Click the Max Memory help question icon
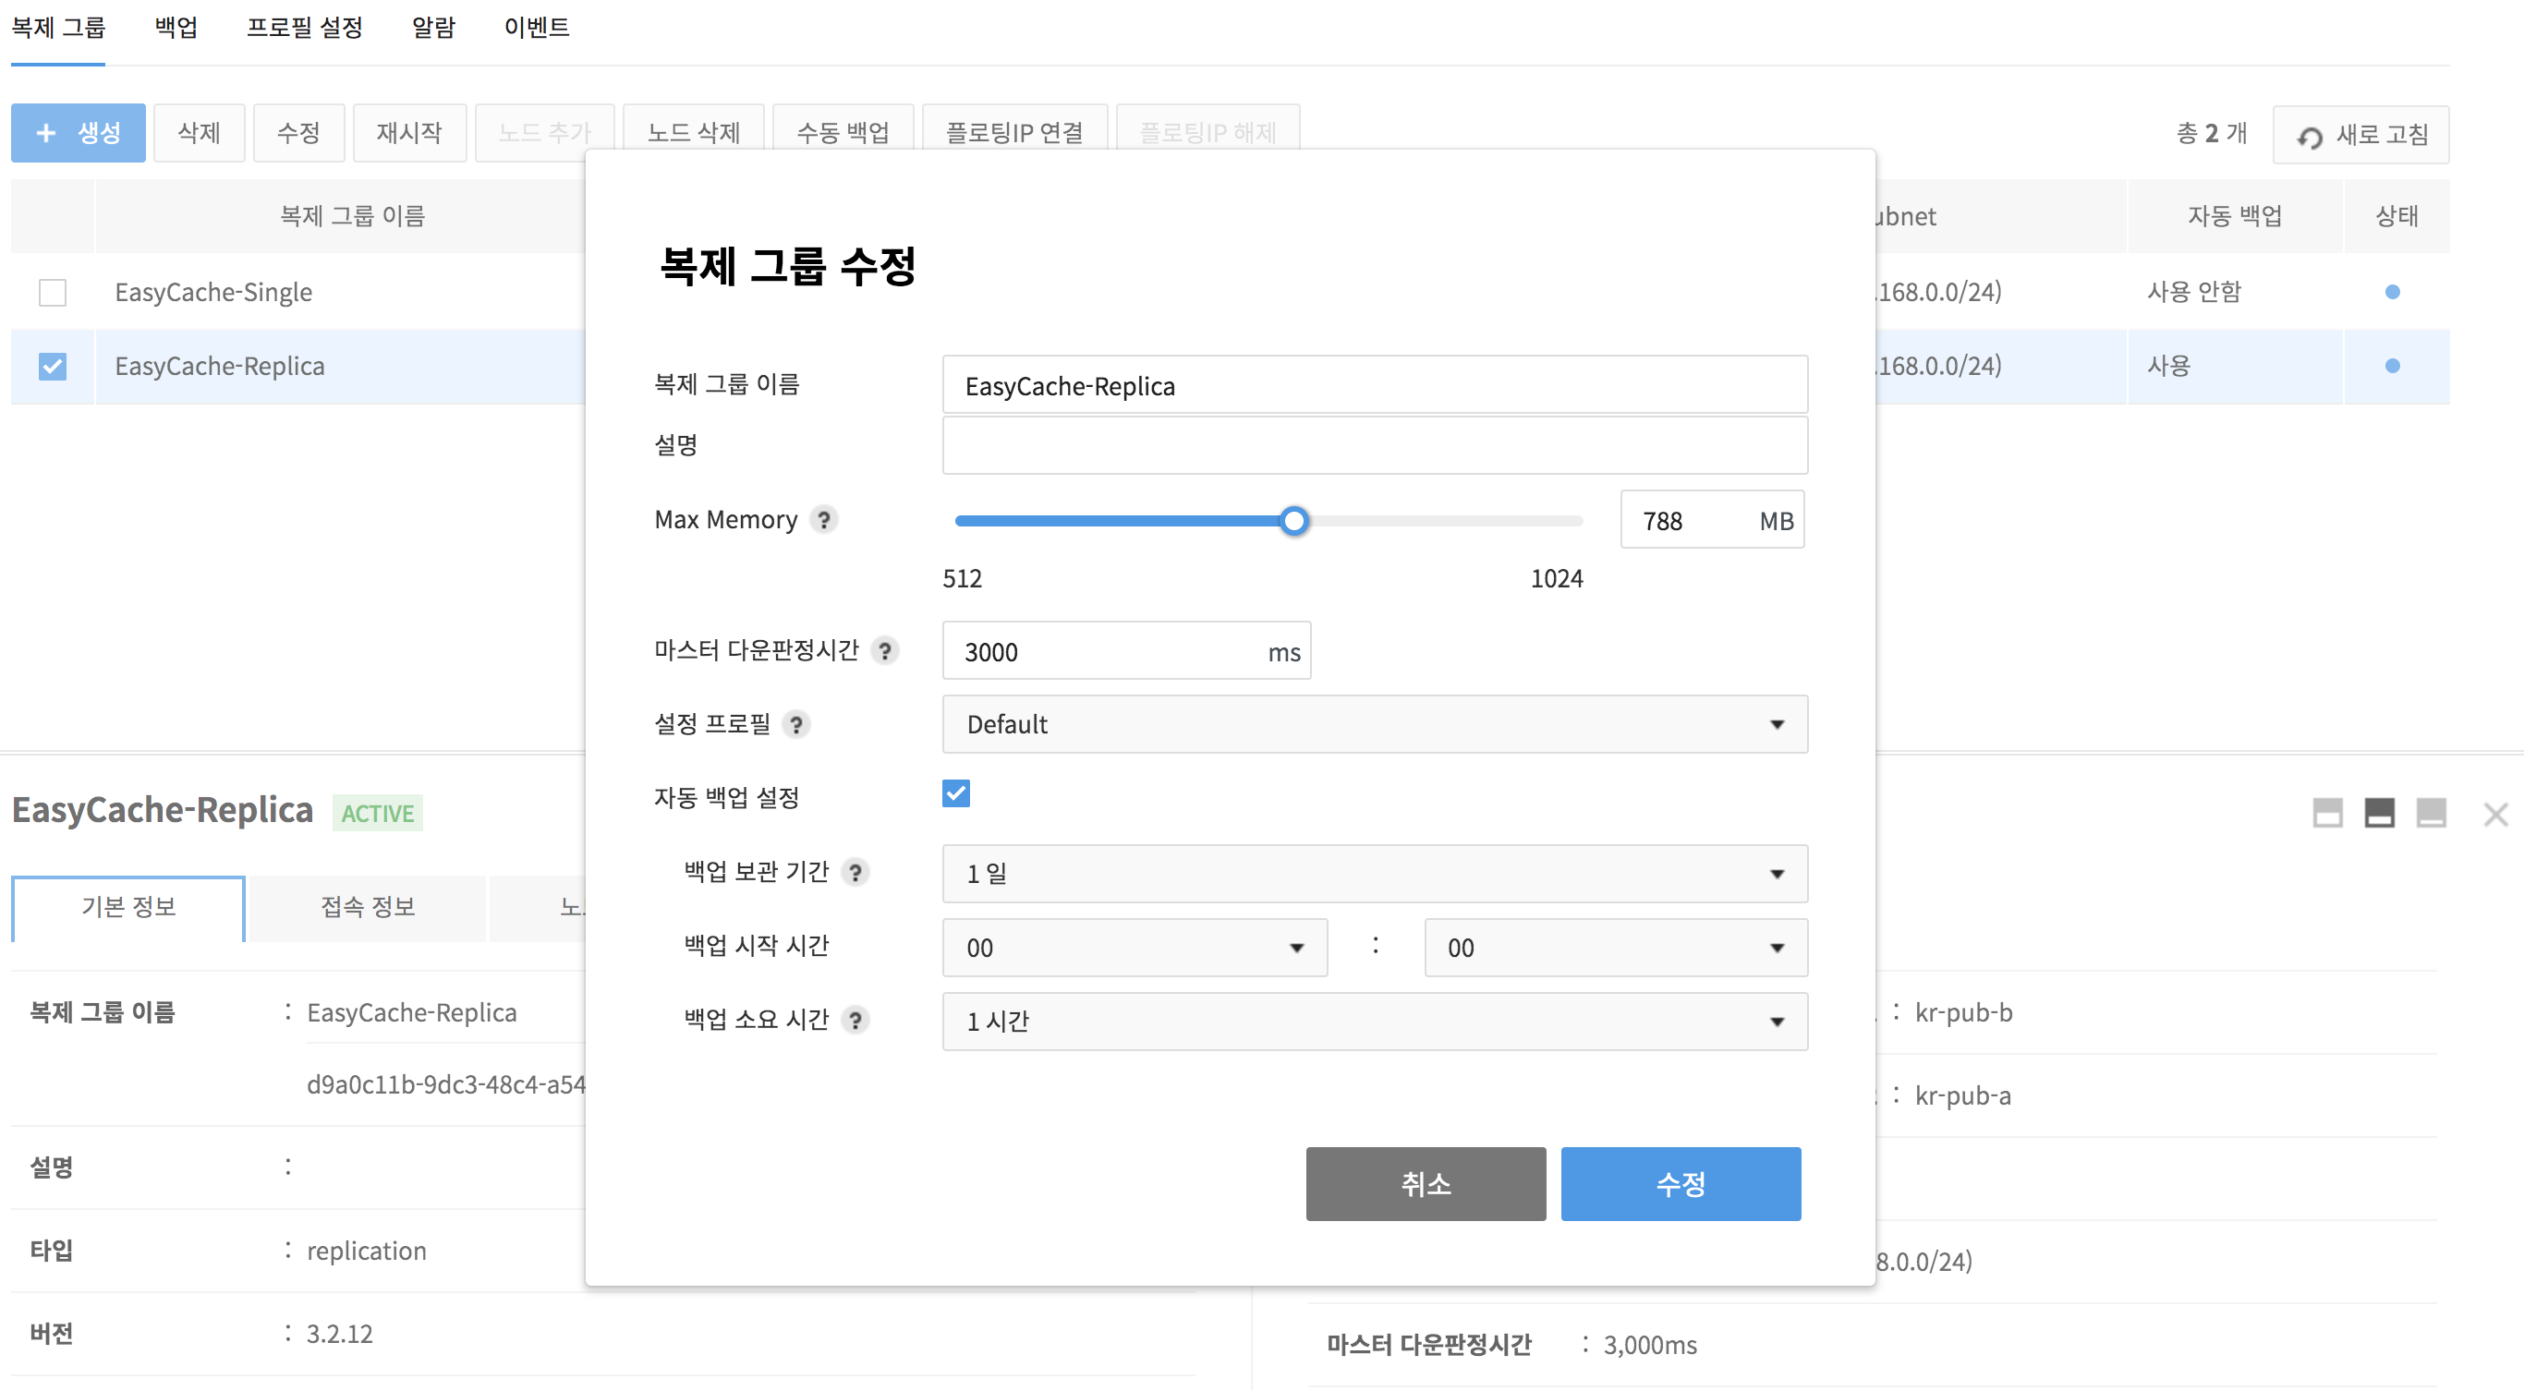Image resolution: width=2524 pixels, height=1391 pixels. click(x=824, y=519)
